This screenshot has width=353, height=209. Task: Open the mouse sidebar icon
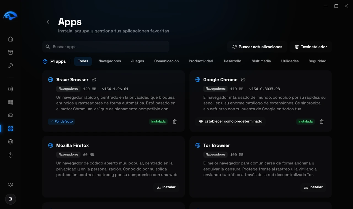10,155
